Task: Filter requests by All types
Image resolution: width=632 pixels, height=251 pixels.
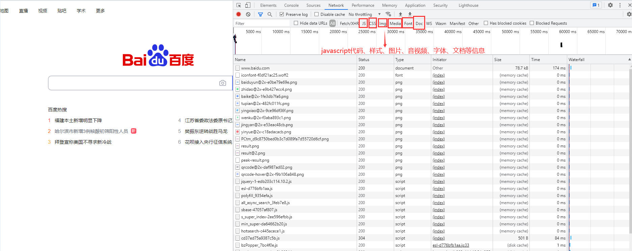Action: tap(333, 23)
